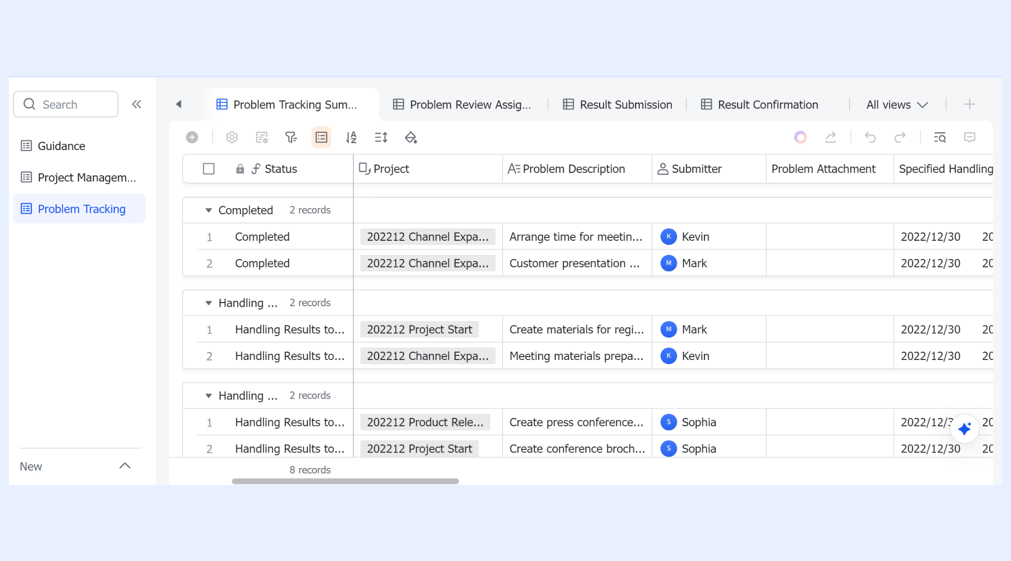
Task: Click the Submitter column header
Action: (709, 169)
